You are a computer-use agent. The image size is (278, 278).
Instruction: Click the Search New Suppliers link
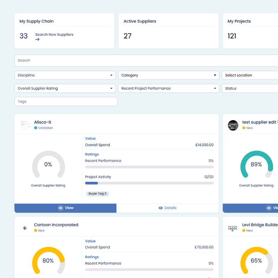pyautogui.click(x=54, y=34)
